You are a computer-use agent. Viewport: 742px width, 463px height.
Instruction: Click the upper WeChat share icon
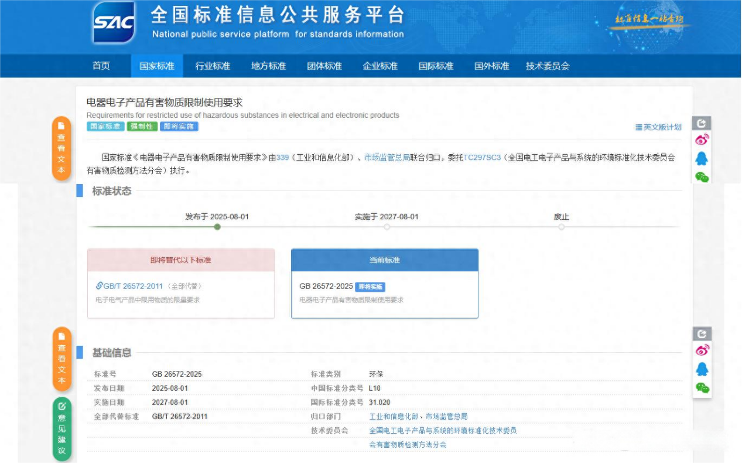702,176
